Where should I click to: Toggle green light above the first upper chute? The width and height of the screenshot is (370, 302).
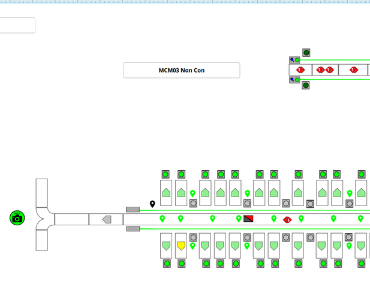tap(166, 174)
